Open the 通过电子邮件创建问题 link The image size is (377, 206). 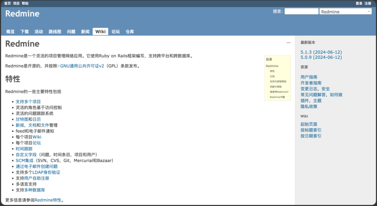click(36, 166)
